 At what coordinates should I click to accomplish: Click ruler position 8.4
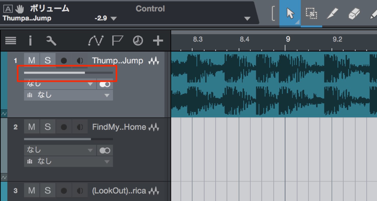point(244,39)
